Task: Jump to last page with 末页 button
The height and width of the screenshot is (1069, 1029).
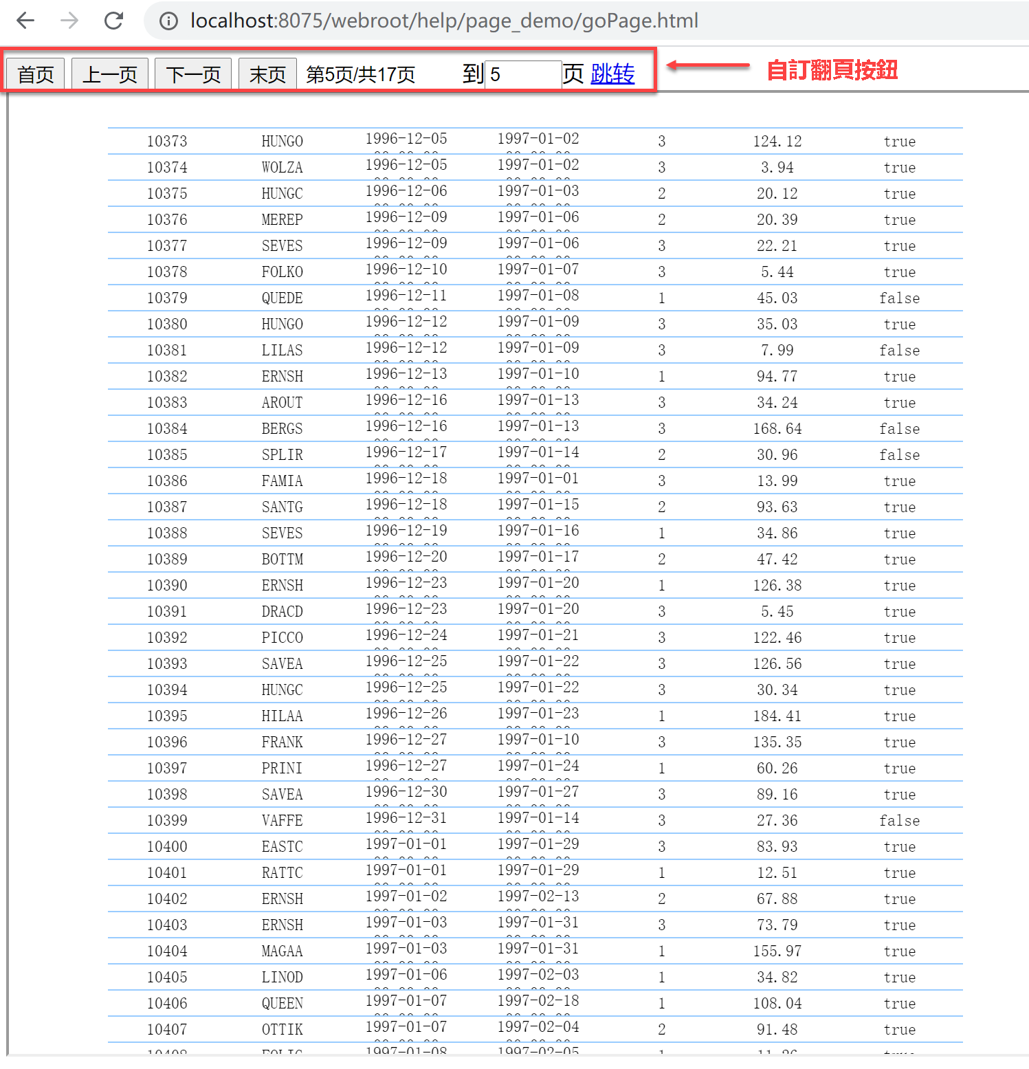Action: 267,74
